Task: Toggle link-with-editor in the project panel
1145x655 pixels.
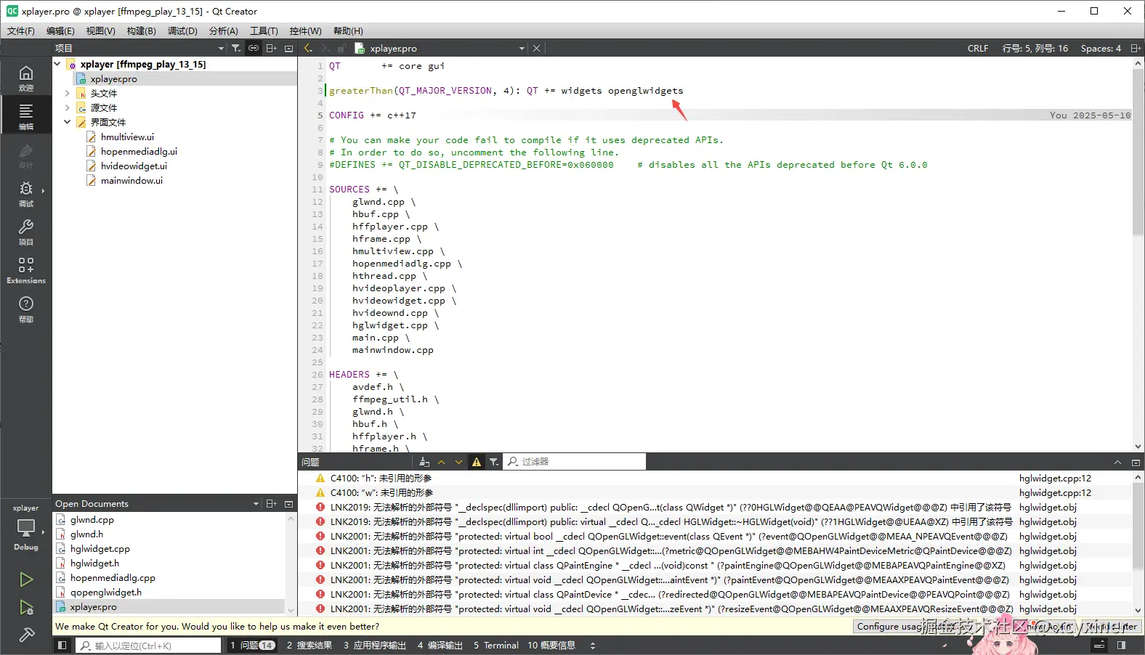Action: pyautogui.click(x=254, y=48)
